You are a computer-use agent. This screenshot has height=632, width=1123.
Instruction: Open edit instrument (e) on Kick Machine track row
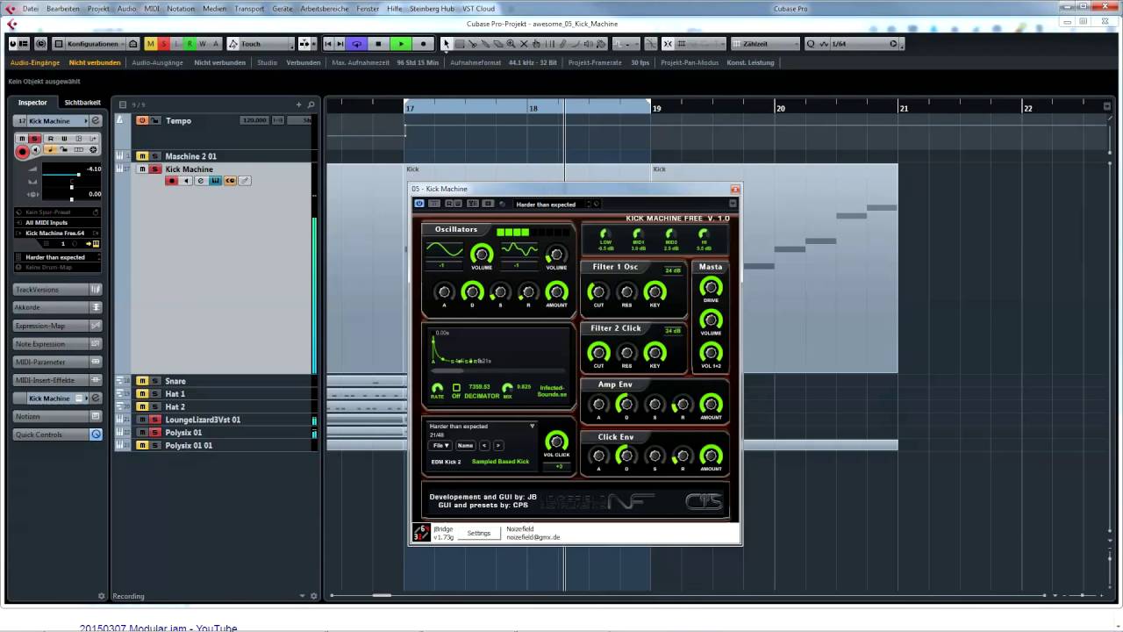200,181
